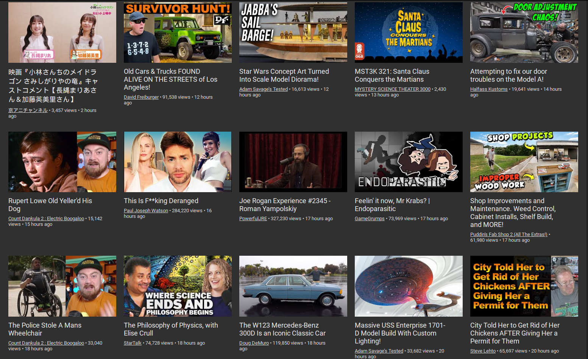Click the title 'Massive USS Enterprise 1701-D Model Build'
This screenshot has width=588, height=359.
tap(400, 333)
